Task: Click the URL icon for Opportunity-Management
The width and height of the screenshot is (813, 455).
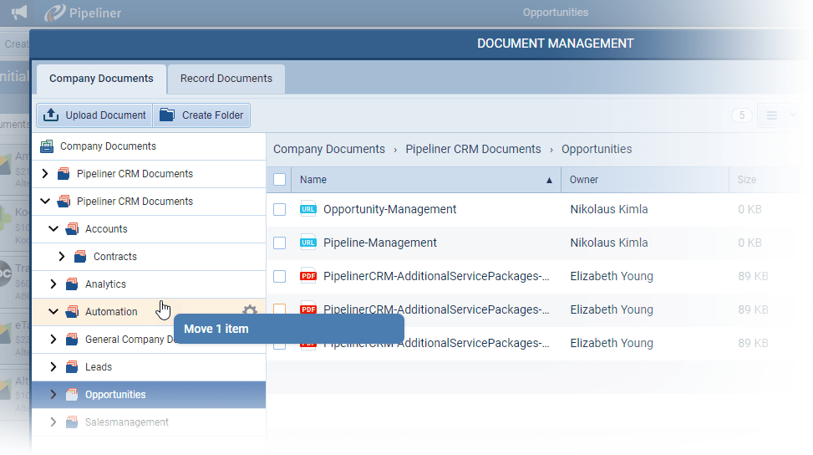Action: click(308, 210)
